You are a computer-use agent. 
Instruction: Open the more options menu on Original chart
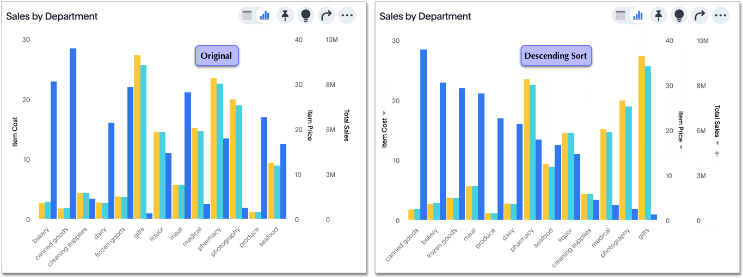pos(347,15)
